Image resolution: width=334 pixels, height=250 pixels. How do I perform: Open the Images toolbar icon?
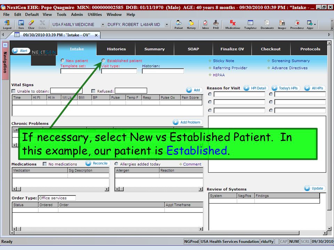point(282,24)
